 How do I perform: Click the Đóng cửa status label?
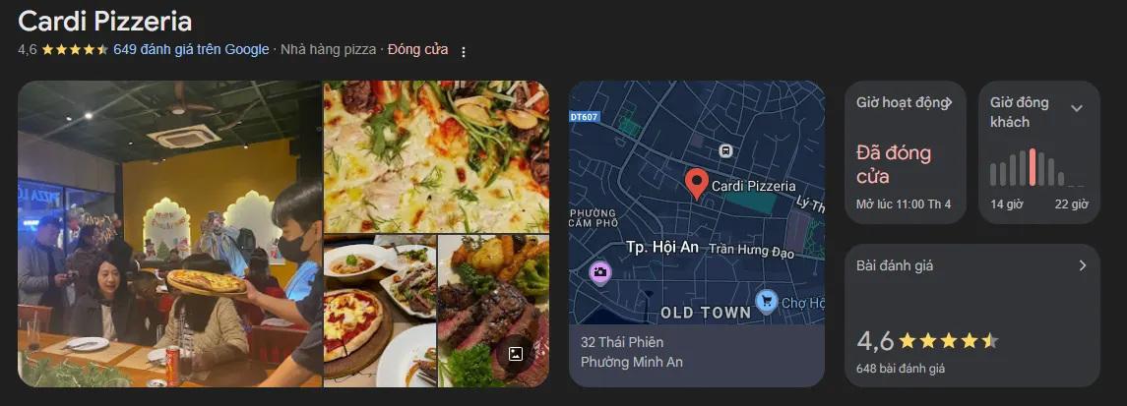[x=417, y=49]
